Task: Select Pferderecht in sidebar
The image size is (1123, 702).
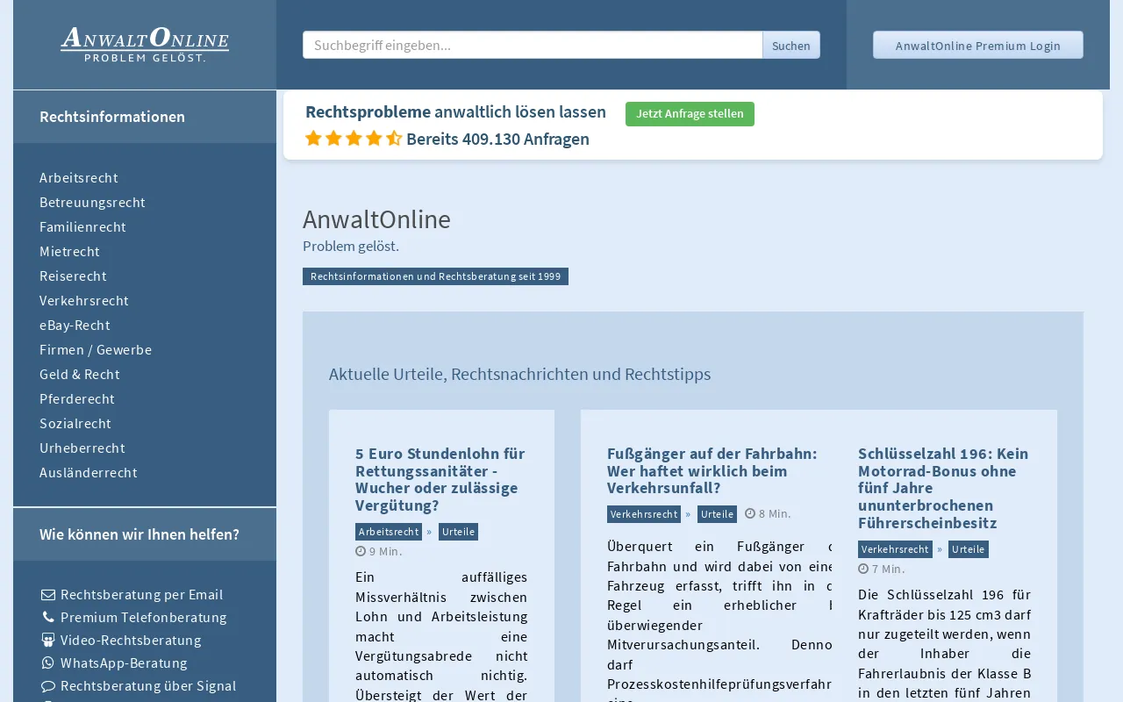Action: 77,399
